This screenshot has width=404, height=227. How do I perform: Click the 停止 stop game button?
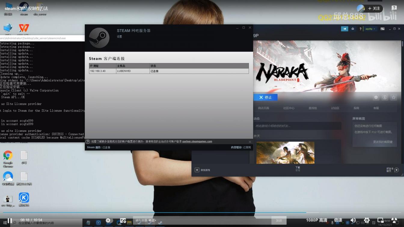pos(265,97)
